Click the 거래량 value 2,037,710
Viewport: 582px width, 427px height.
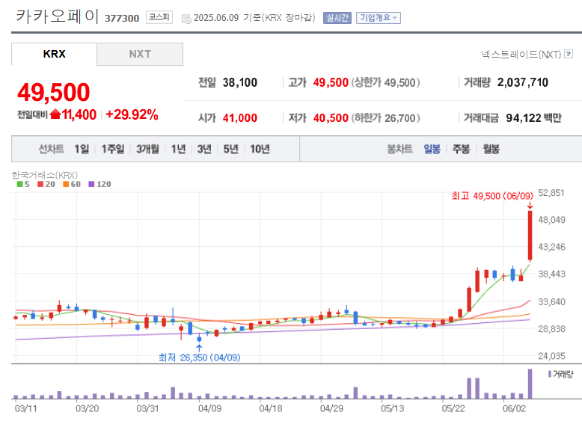pyautogui.click(x=523, y=82)
